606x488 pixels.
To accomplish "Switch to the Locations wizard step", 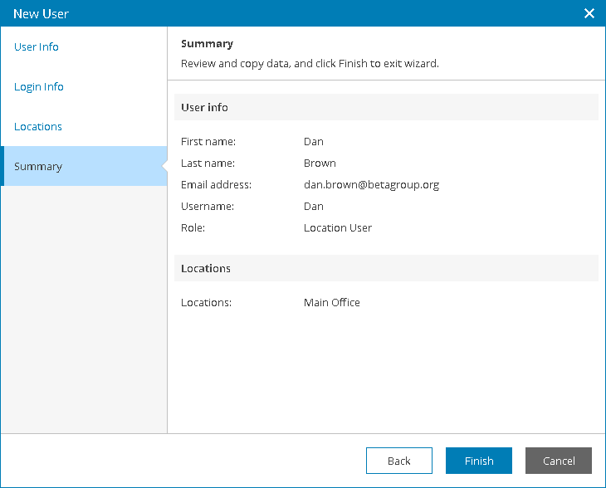I will tap(38, 126).
